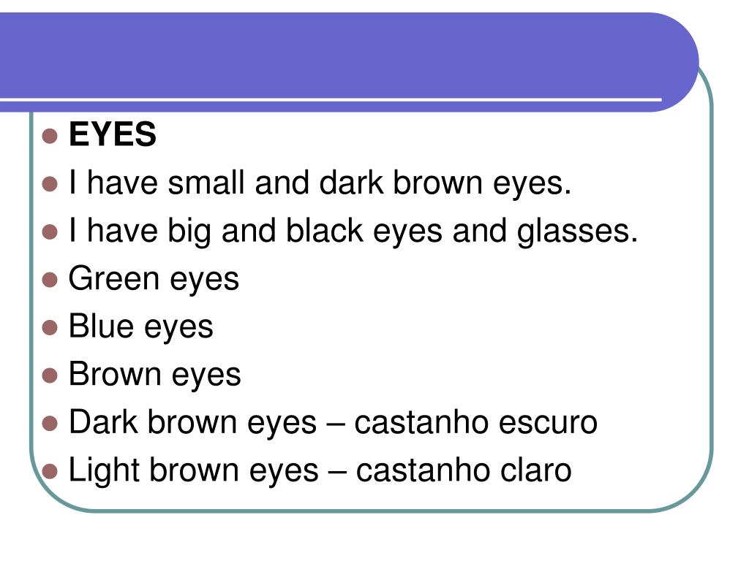Click the bullet beside Light brown eyes

[50, 471]
